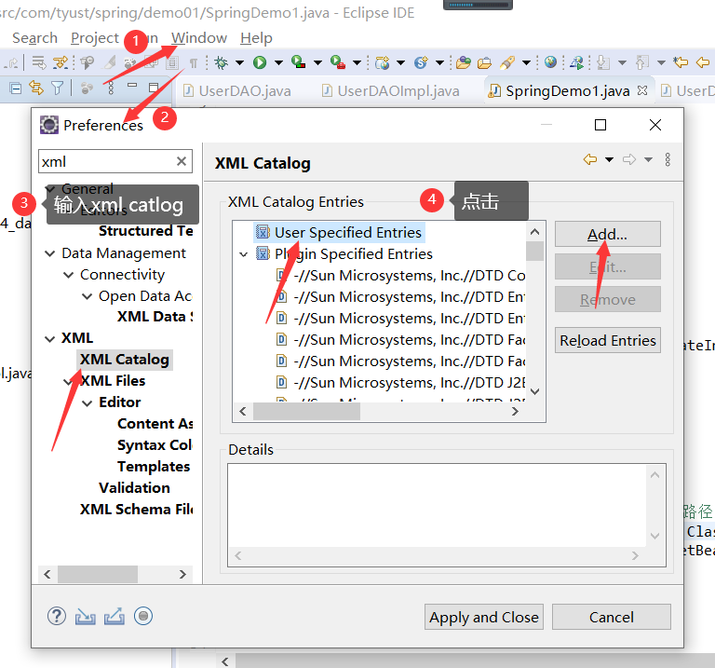
Task: Select Validation in preferences tree
Action: pyautogui.click(x=134, y=488)
